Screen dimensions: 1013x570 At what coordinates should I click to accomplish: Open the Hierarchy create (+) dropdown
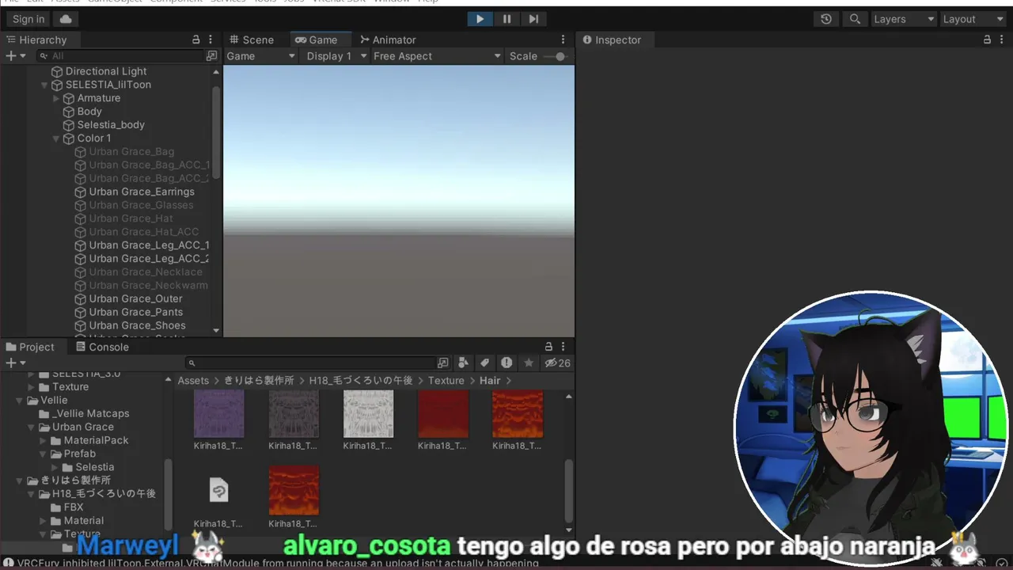[x=15, y=56]
